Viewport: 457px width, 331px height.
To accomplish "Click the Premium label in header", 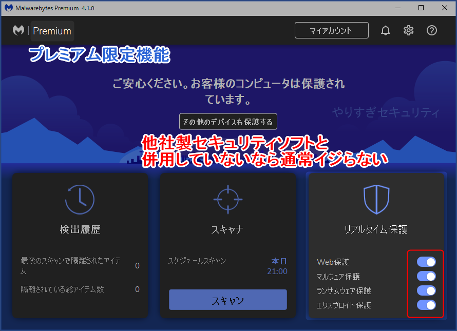I will tap(52, 31).
